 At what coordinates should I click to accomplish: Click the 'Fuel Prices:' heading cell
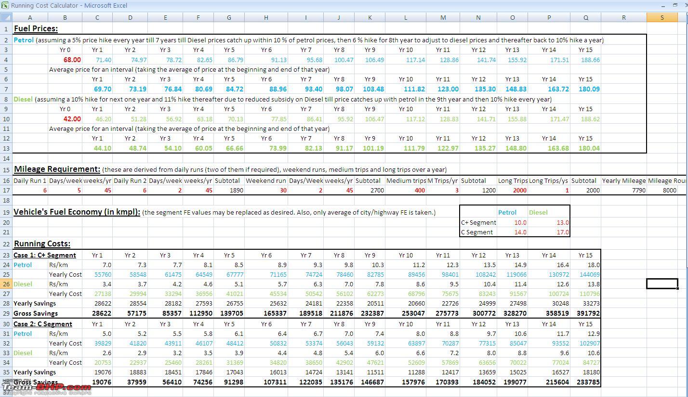pos(36,28)
